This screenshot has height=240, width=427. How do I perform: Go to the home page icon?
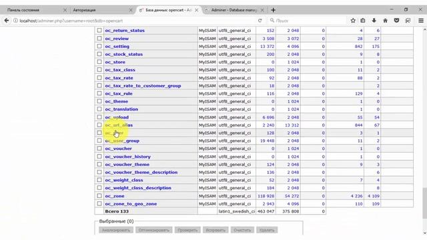pos(385,21)
